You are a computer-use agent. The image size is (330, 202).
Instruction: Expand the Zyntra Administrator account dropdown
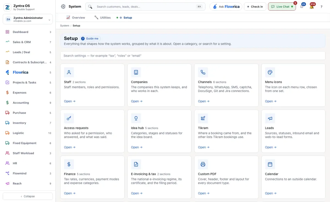click(28, 19)
